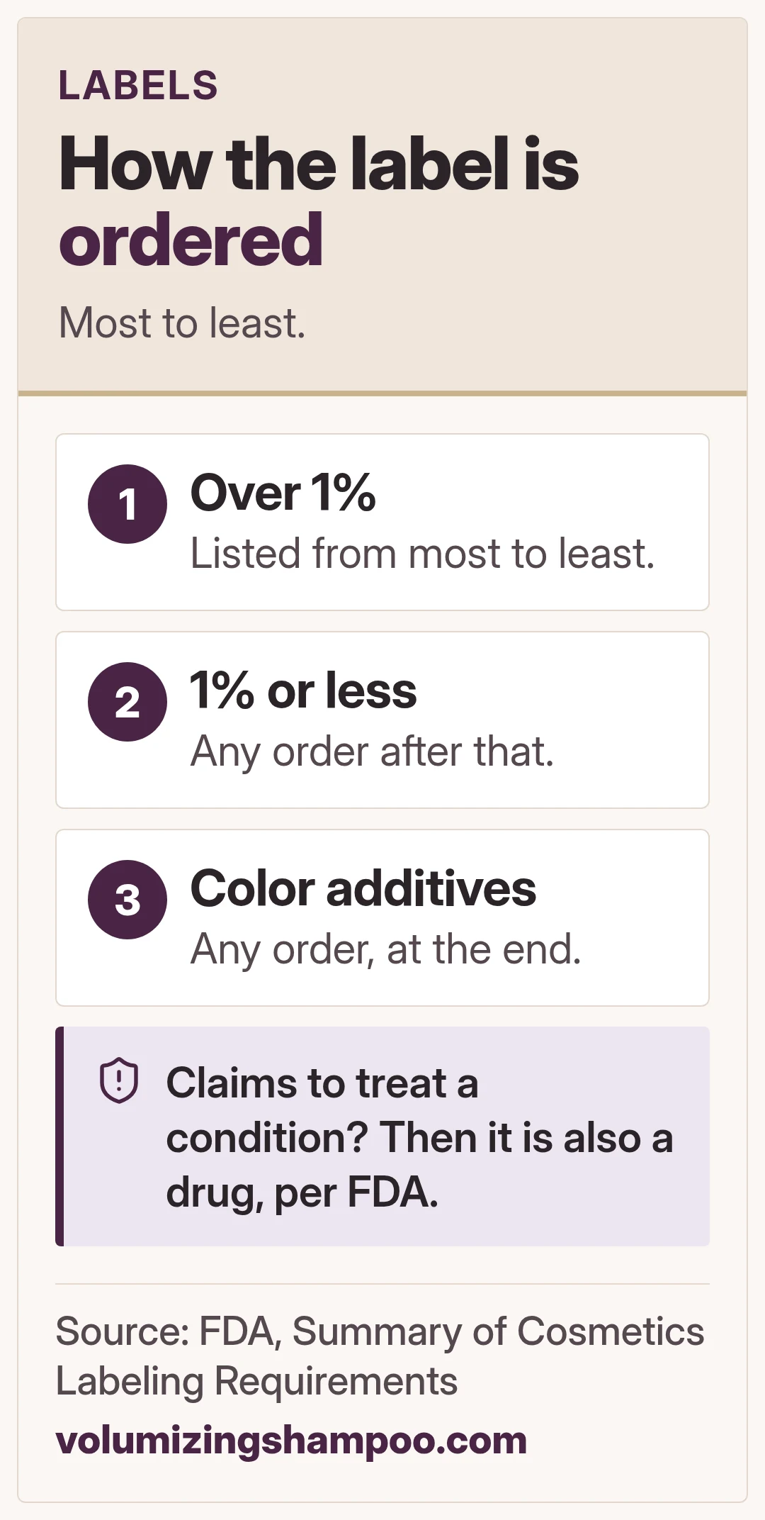The height and width of the screenshot is (1520, 765).
Task: Click 'Any order, at the end.' text
Action: point(386,949)
